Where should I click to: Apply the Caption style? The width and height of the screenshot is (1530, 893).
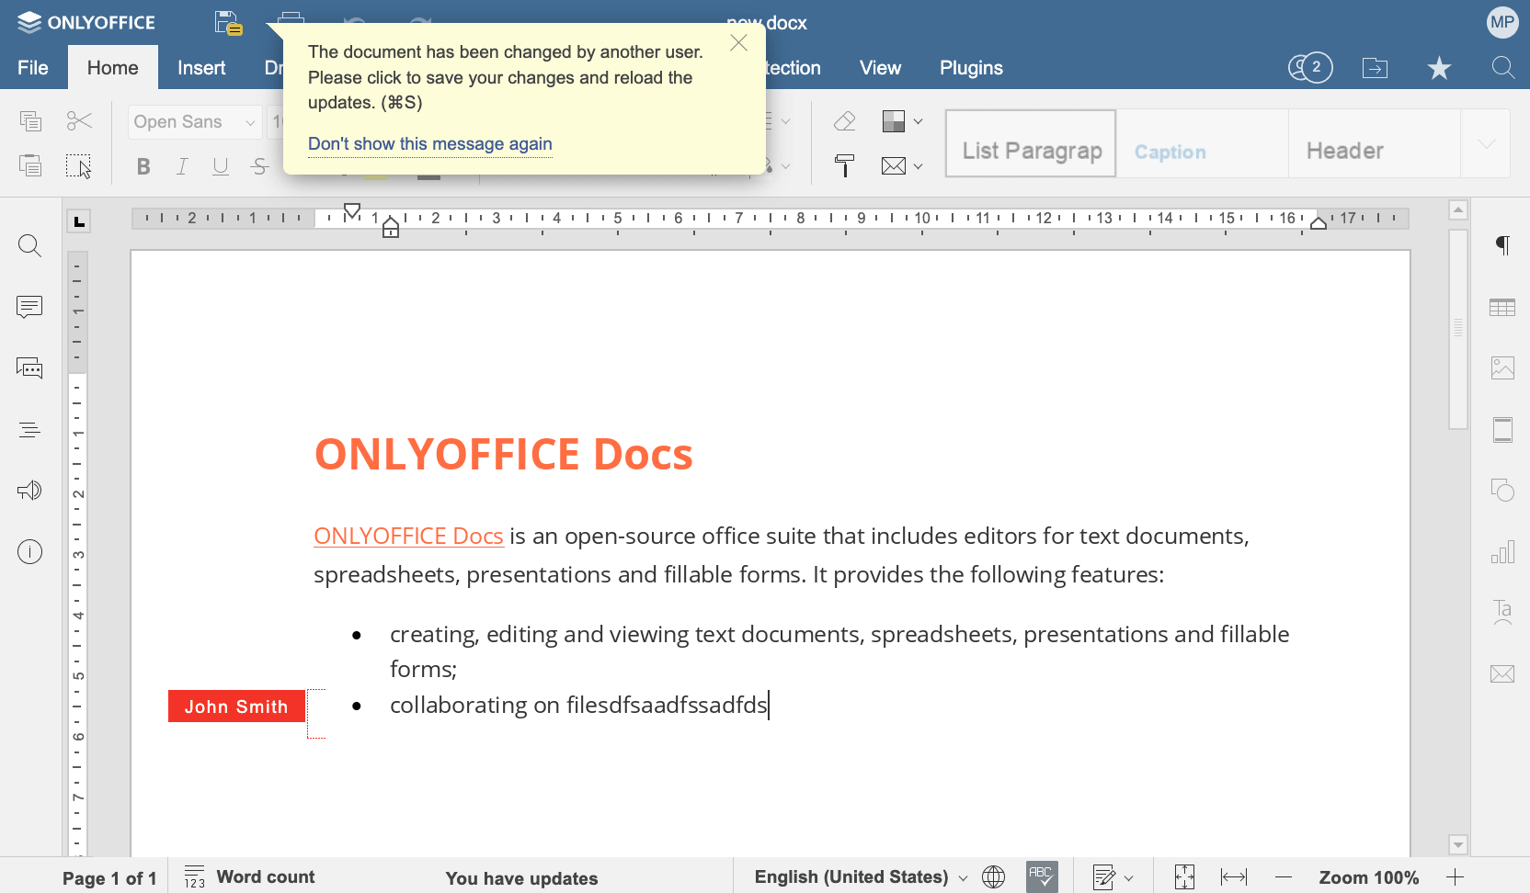click(1203, 143)
